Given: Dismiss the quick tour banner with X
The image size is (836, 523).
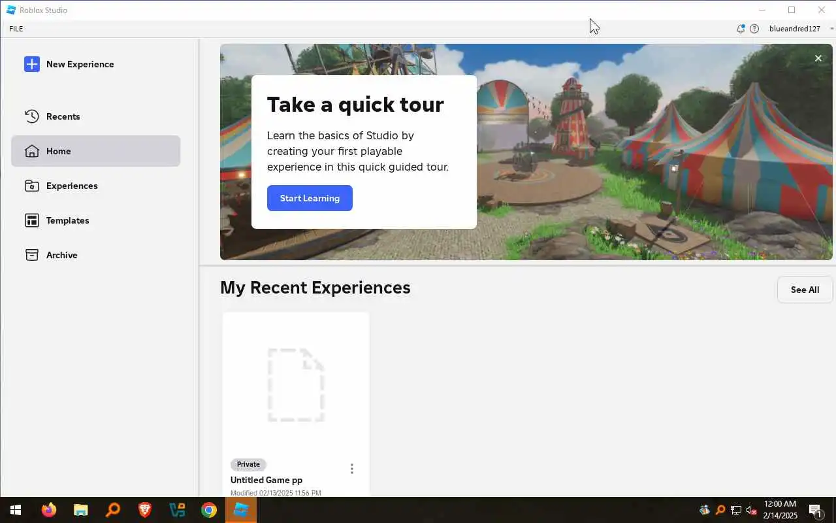Looking at the screenshot, I should (818, 58).
